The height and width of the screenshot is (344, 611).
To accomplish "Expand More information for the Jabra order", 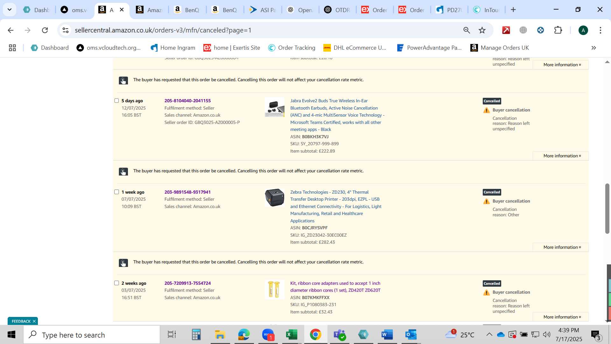I will 562,156.
